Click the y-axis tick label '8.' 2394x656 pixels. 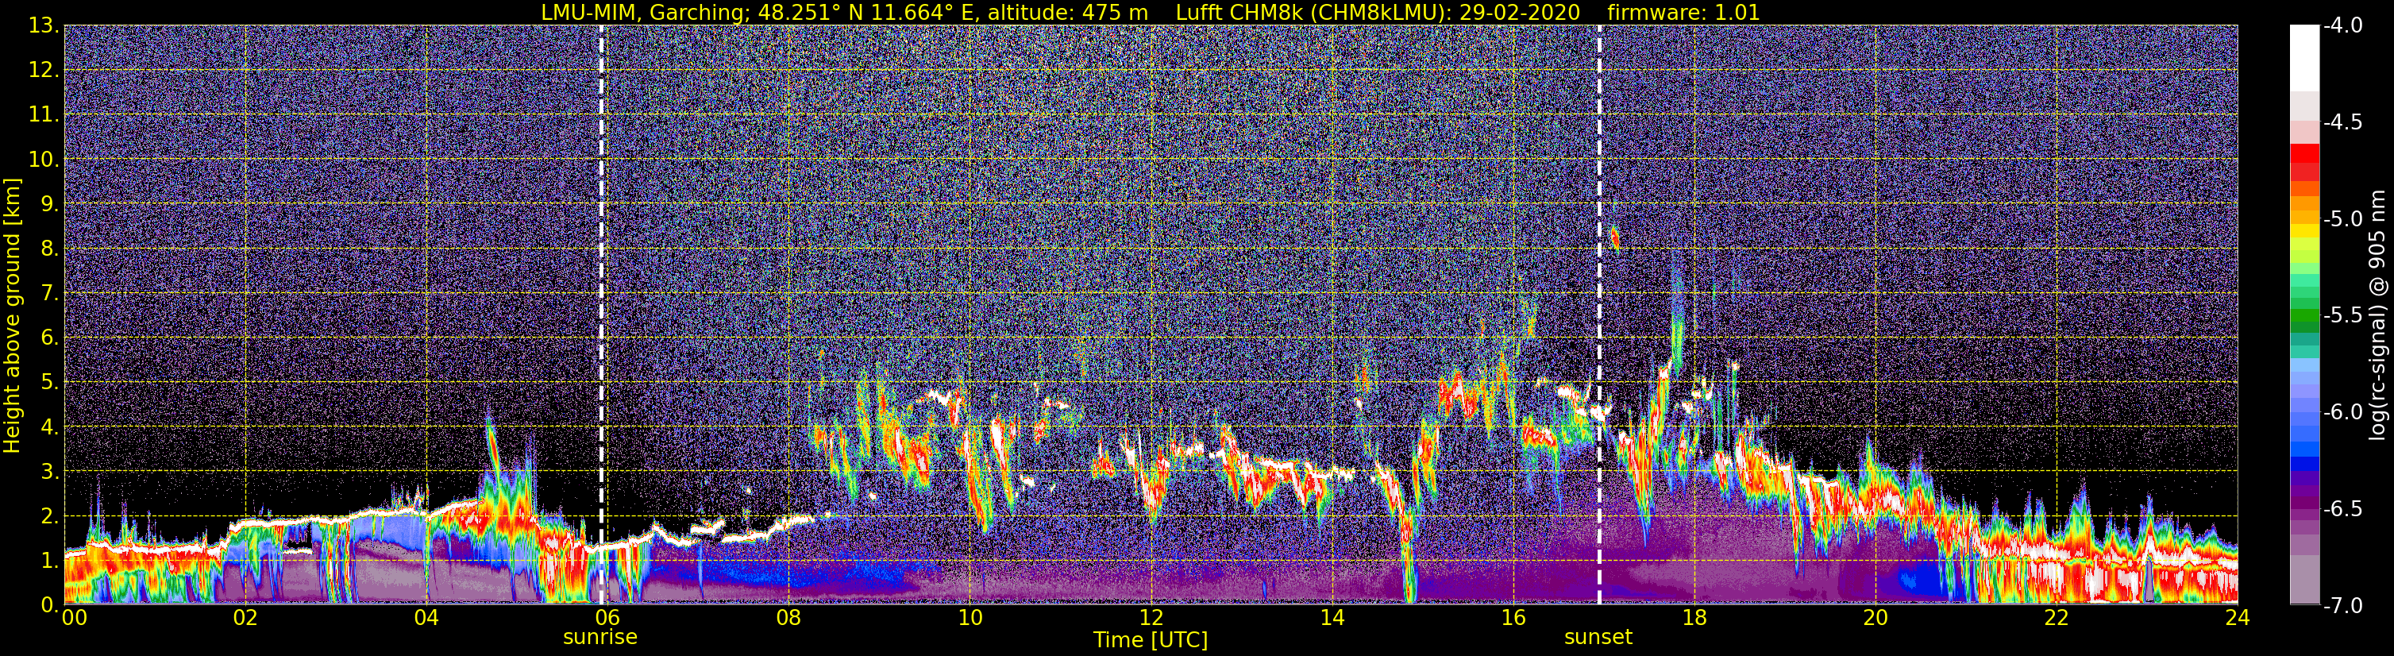[49, 249]
